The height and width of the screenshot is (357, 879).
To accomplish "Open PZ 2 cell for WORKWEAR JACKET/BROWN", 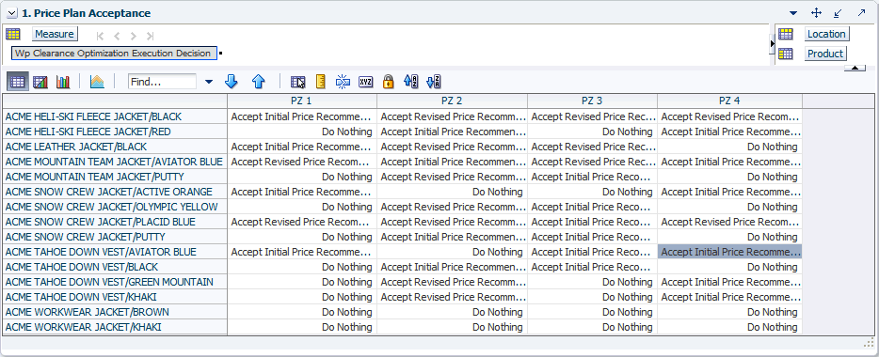I will (x=452, y=312).
